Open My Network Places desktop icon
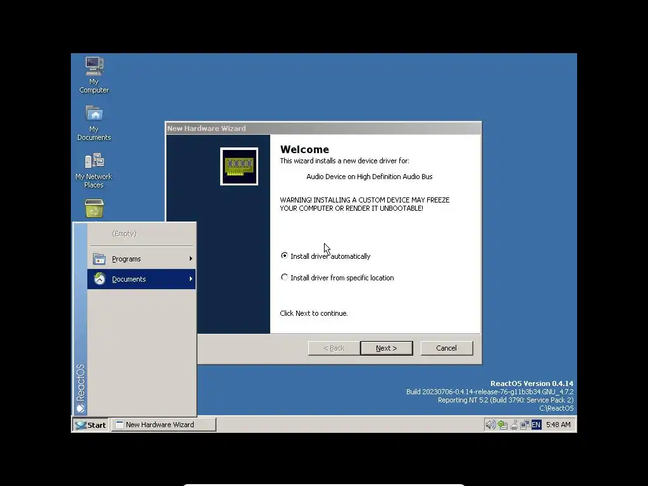 click(94, 170)
